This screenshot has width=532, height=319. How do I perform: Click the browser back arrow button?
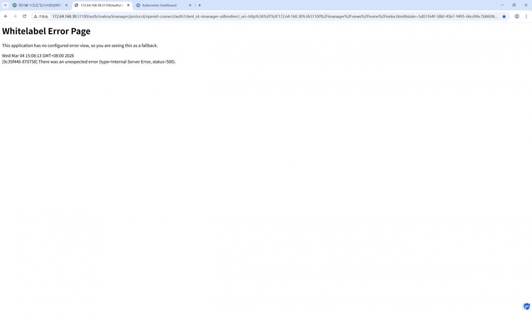[x=6, y=16]
